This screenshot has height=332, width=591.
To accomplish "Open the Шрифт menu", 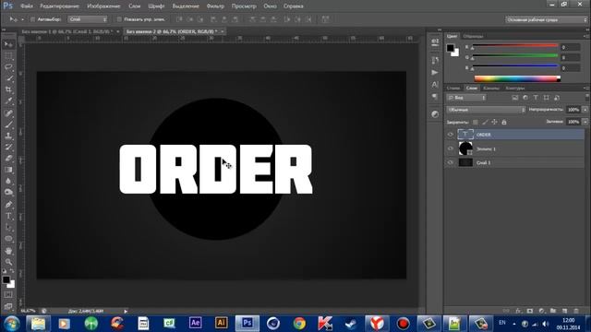I will (156, 6).
